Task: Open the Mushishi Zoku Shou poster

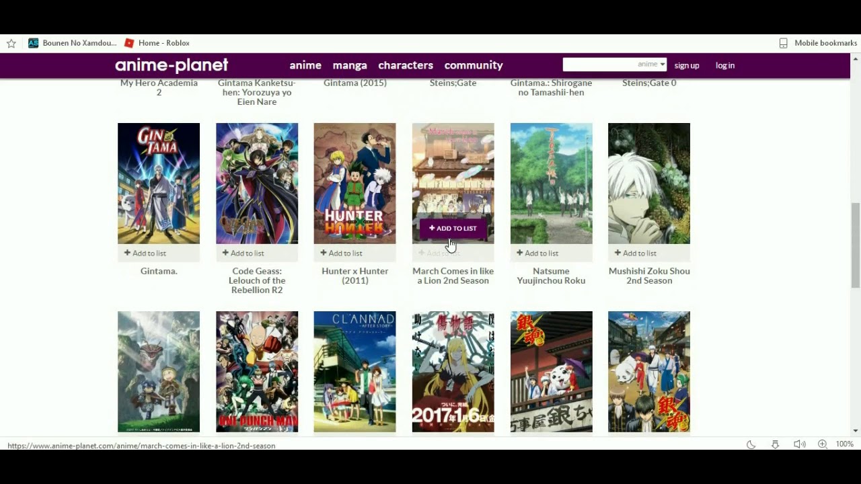Action: click(x=649, y=184)
